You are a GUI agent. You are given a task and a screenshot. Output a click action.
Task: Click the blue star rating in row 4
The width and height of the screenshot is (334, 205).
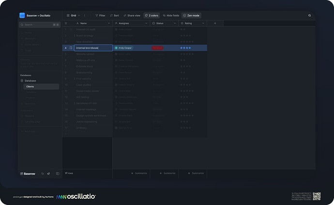(185, 48)
